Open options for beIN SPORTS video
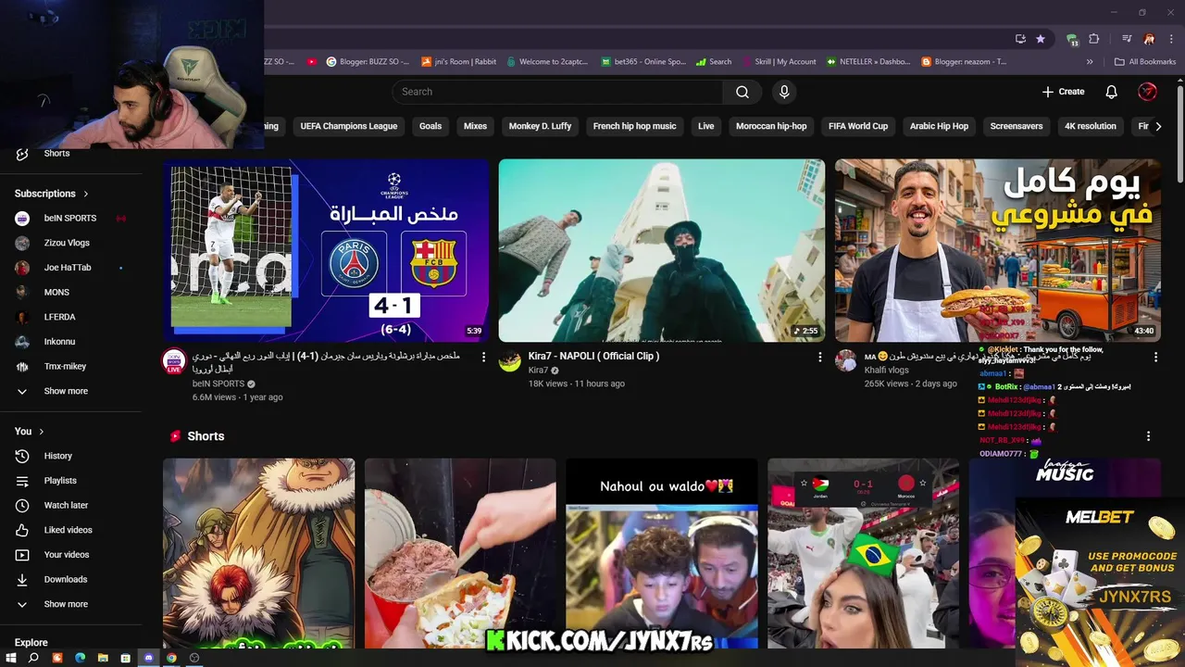The image size is (1185, 667). [483, 357]
